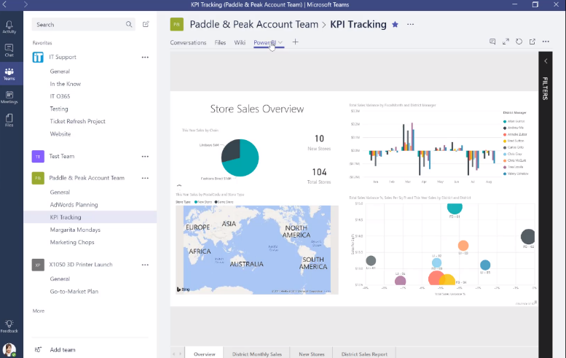Open the Activity feed in sidebar

[x=9, y=27]
